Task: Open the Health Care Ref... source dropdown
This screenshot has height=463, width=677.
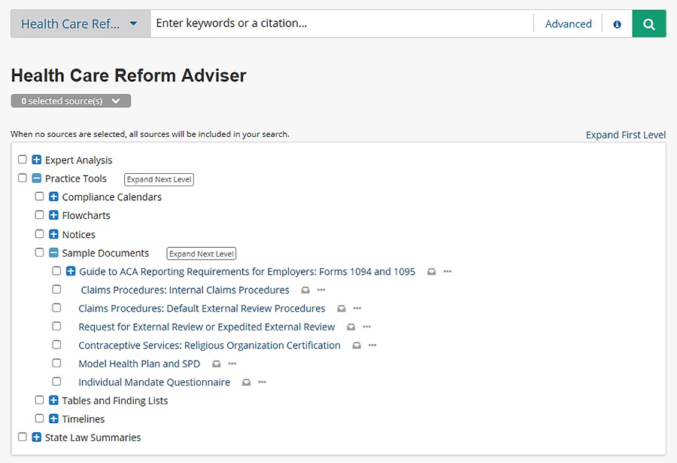Action: pos(80,24)
